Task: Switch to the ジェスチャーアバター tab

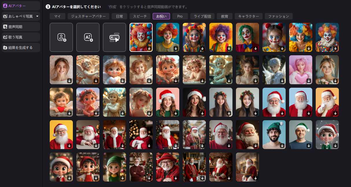Action: click(x=88, y=16)
